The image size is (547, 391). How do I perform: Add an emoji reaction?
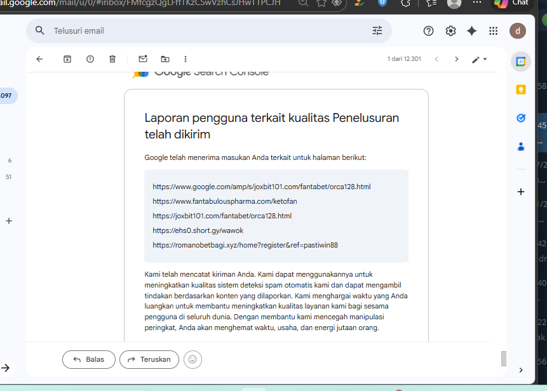(192, 359)
